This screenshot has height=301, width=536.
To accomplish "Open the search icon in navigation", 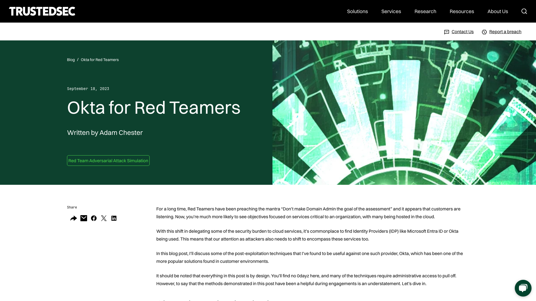I will [524, 11].
